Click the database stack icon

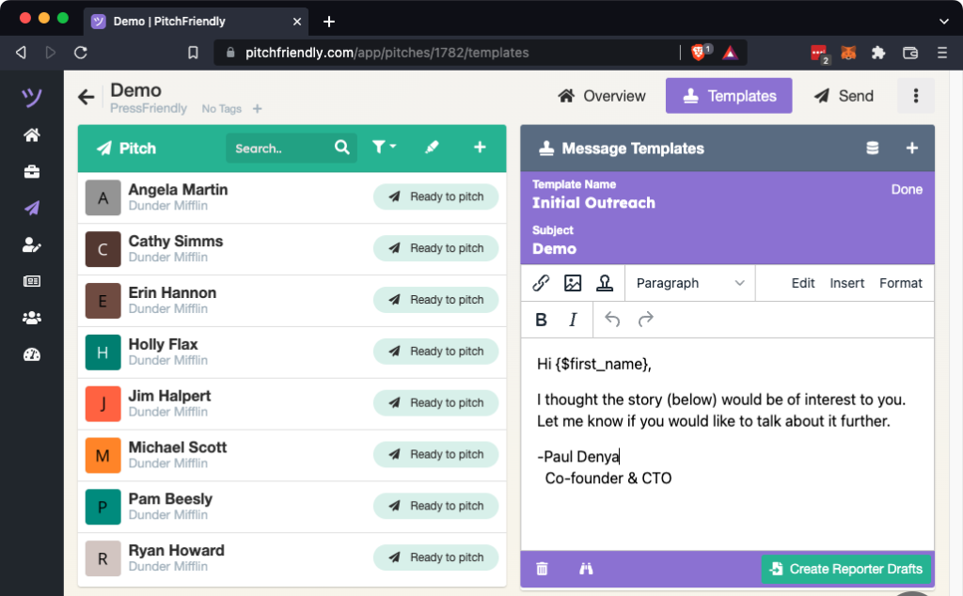tap(872, 149)
